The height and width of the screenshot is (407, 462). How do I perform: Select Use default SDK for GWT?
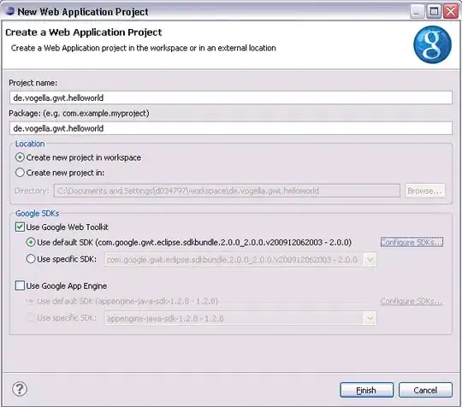coord(31,242)
